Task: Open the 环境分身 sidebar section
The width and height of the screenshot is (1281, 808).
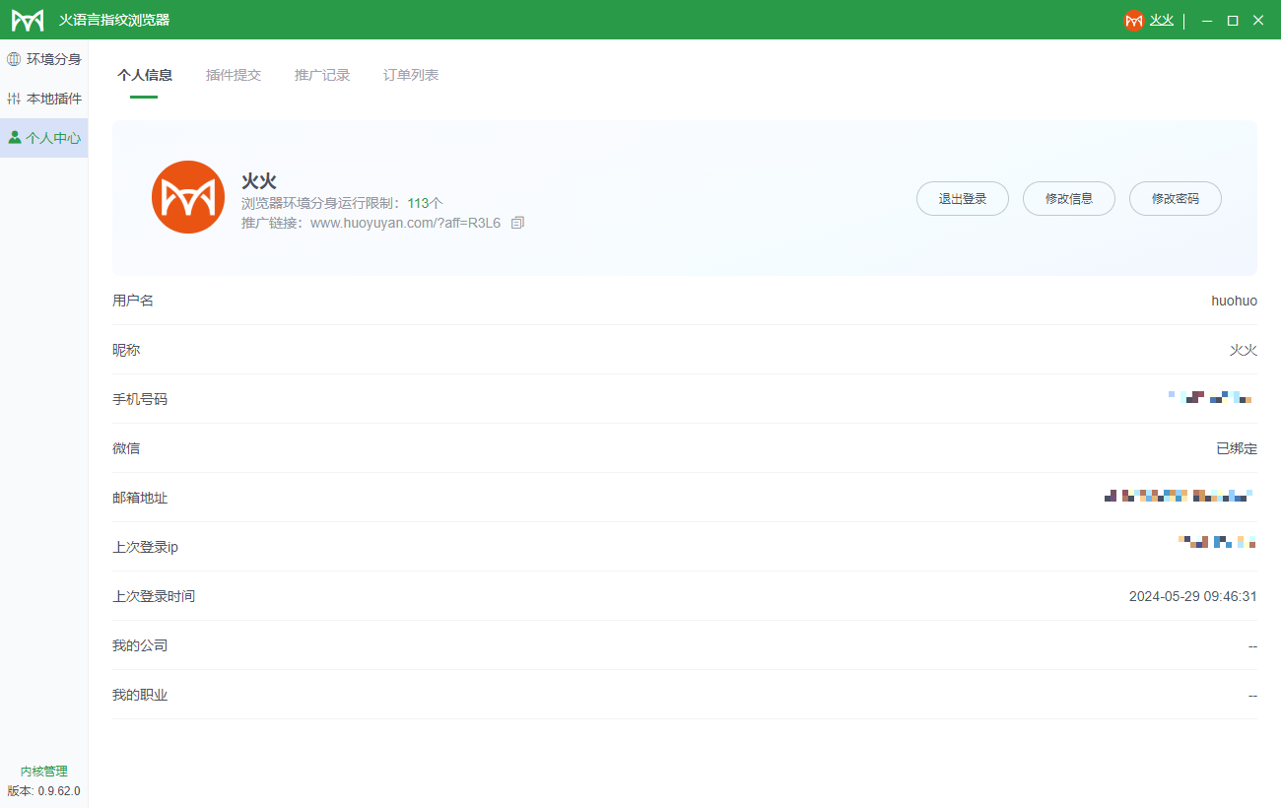Action: click(45, 58)
